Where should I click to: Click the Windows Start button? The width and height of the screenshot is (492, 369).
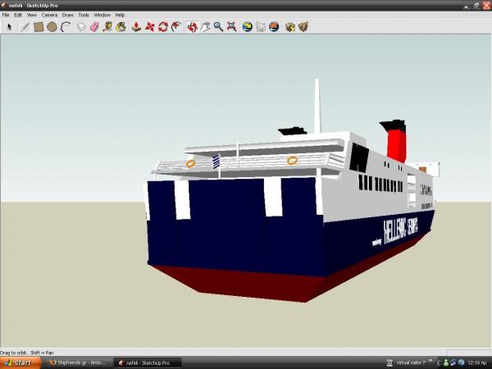coord(18,362)
